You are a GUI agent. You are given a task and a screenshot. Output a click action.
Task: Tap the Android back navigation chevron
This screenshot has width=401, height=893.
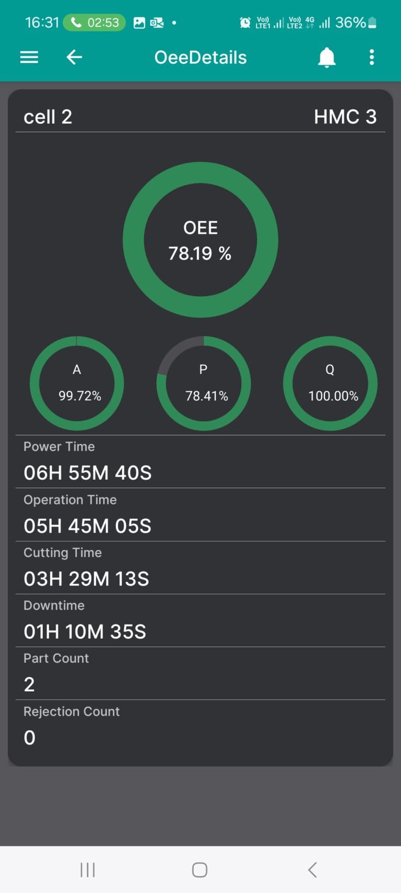pos(312,870)
